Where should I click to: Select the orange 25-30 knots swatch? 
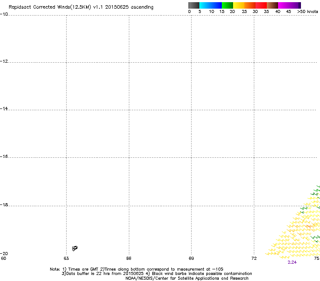[x=250, y=5]
